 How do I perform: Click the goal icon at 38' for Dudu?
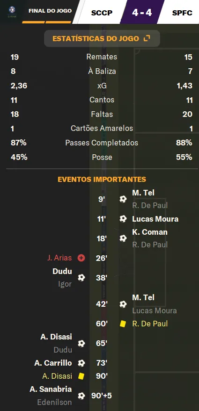click(x=81, y=278)
